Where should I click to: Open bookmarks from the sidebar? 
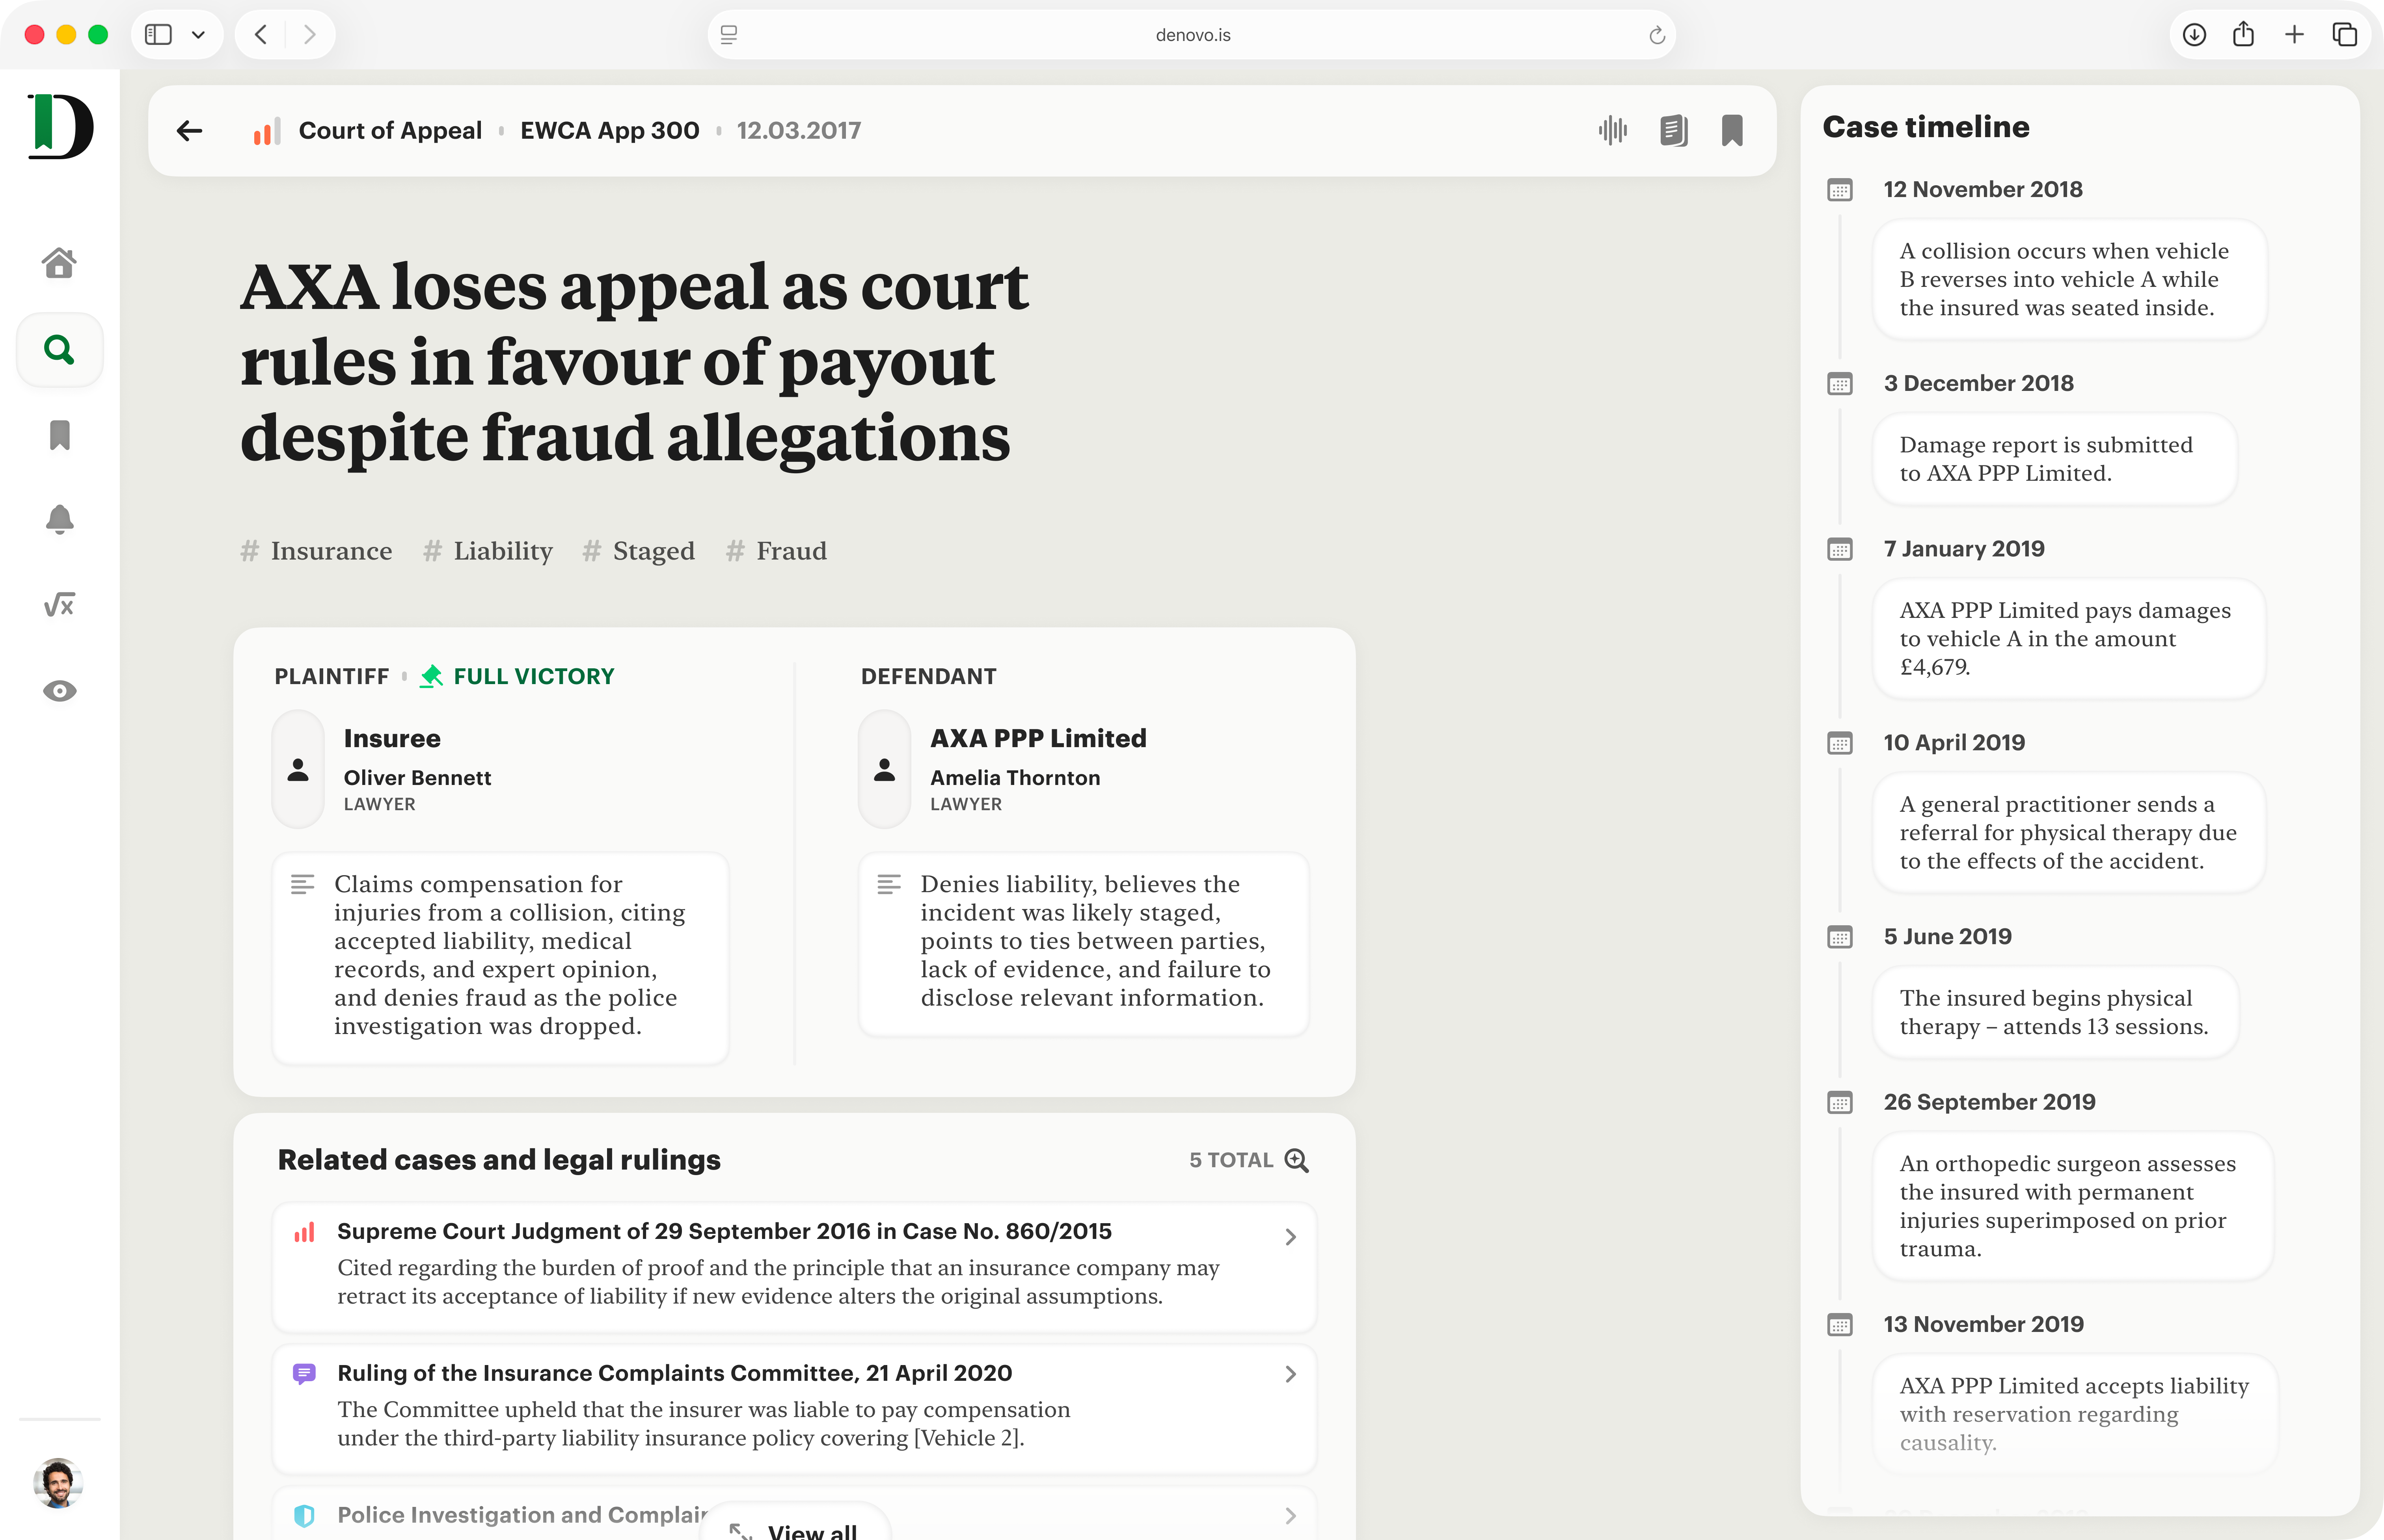[x=59, y=435]
